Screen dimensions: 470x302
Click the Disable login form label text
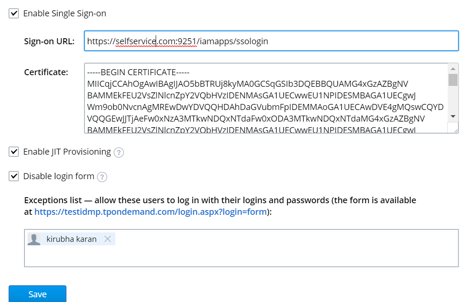click(x=59, y=176)
